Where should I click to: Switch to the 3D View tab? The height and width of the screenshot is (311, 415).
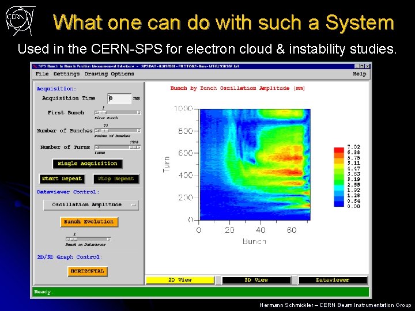tap(256, 280)
